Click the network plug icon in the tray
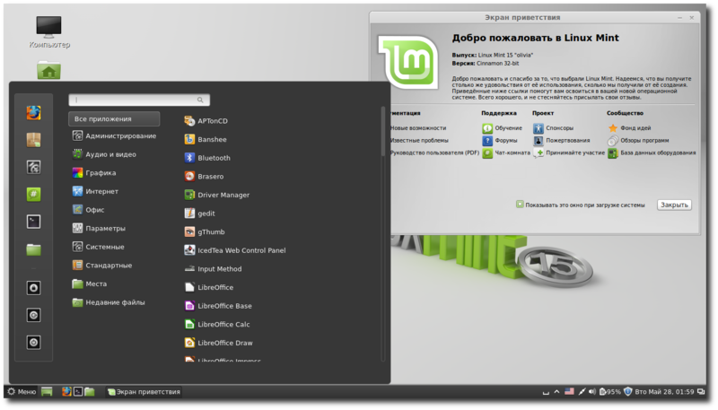The image size is (718, 410). pyautogui.click(x=582, y=392)
